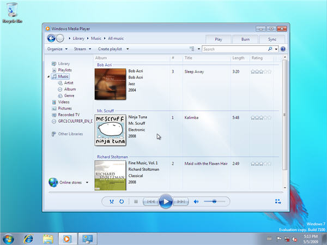Launch Internet Explorer from the taskbar

[28, 238]
